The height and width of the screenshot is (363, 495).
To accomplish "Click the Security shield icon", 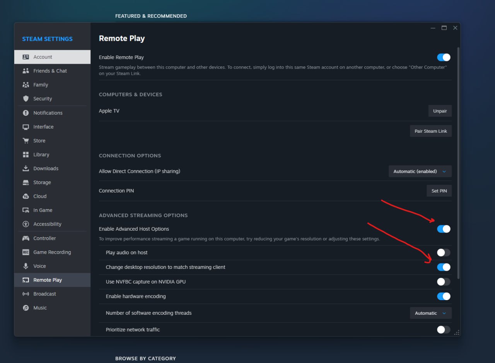I will click(26, 99).
